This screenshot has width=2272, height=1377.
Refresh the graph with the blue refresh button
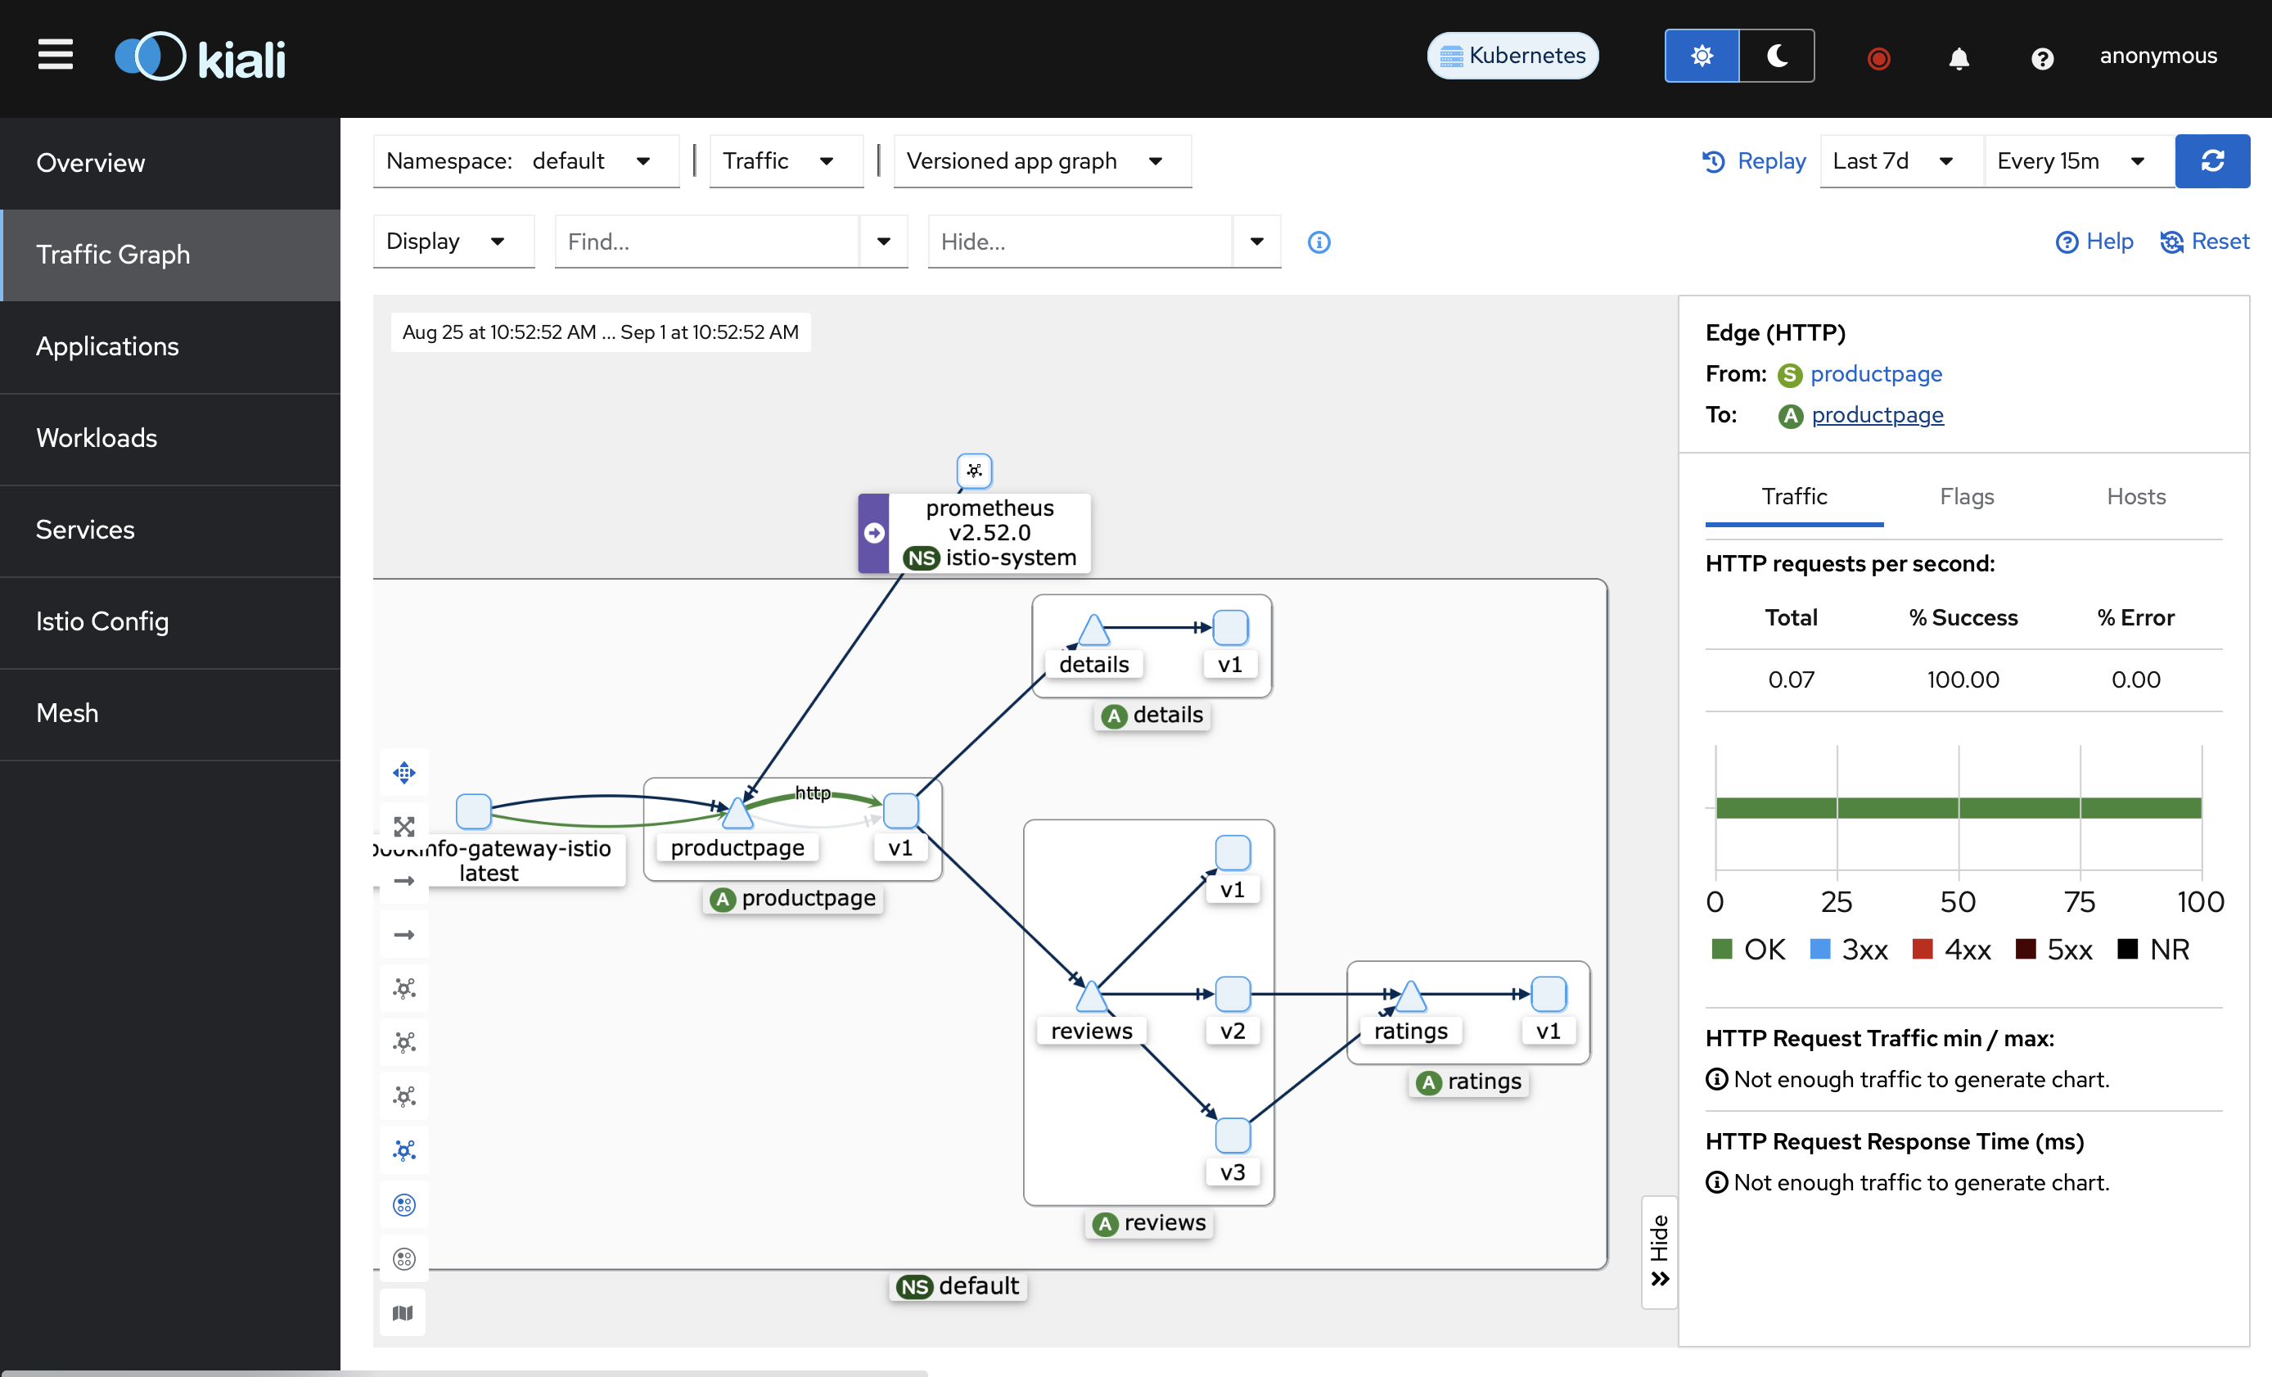pyautogui.click(x=2212, y=160)
